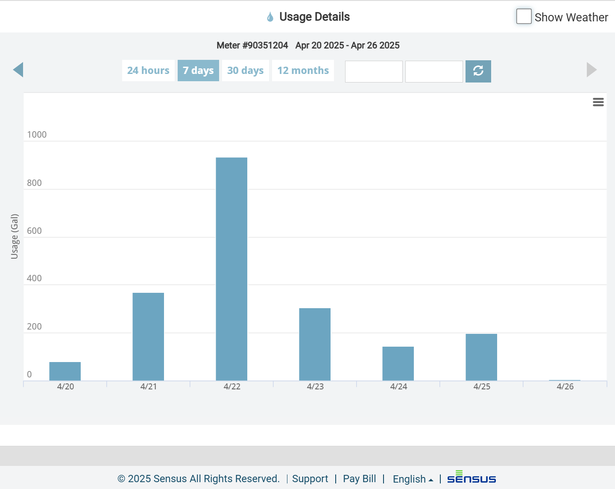Open the start date field picker
This screenshot has height=489, width=615.
(x=374, y=71)
